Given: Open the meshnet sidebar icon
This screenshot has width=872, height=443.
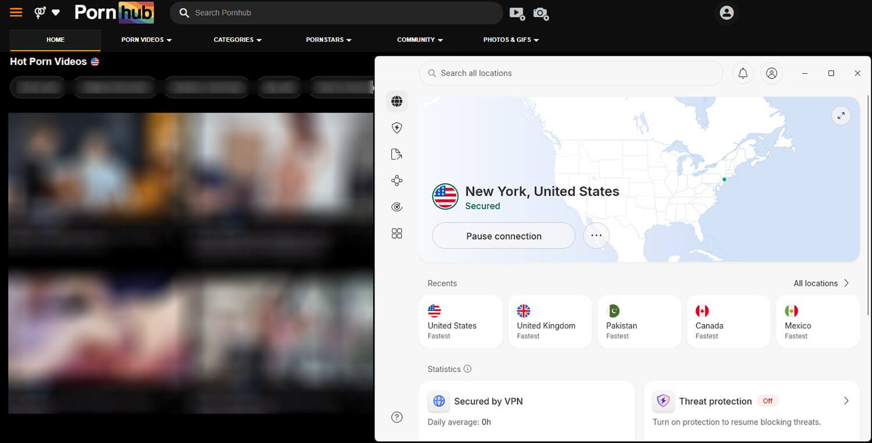Looking at the screenshot, I should click(397, 181).
